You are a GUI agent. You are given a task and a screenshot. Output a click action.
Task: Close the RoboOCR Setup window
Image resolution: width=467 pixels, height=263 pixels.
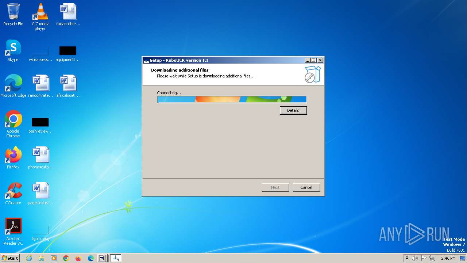[320, 60]
